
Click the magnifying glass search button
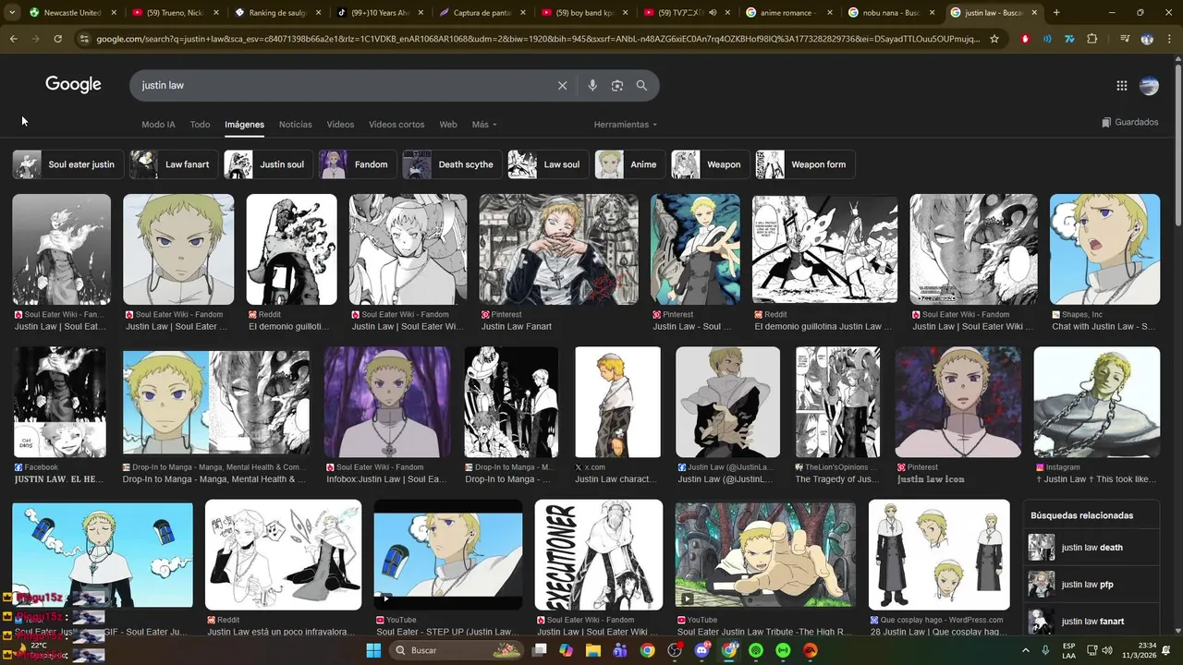(641, 85)
